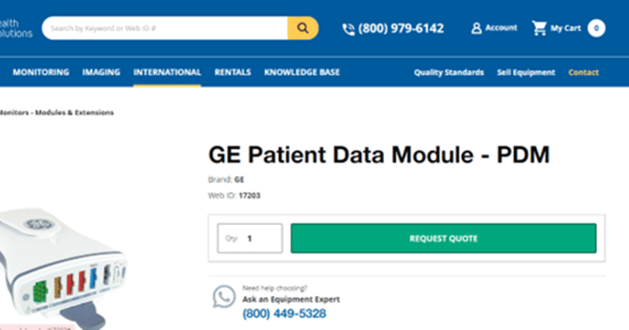The width and height of the screenshot is (629, 330).
Task: Open the KNOWLEDGE BASE menu
Action: pos(302,72)
